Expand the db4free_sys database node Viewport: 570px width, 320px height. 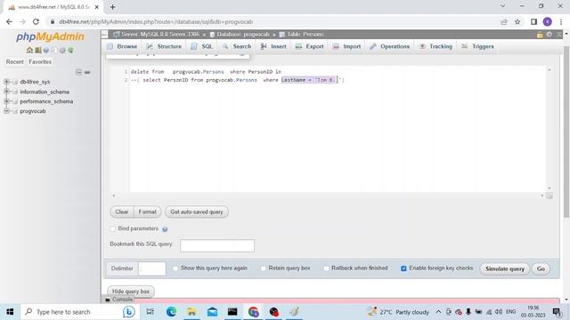tap(6, 82)
